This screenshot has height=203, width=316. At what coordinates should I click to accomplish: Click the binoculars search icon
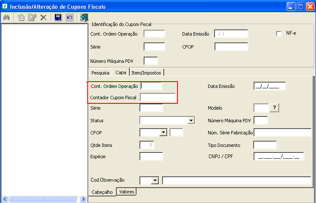[6, 18]
